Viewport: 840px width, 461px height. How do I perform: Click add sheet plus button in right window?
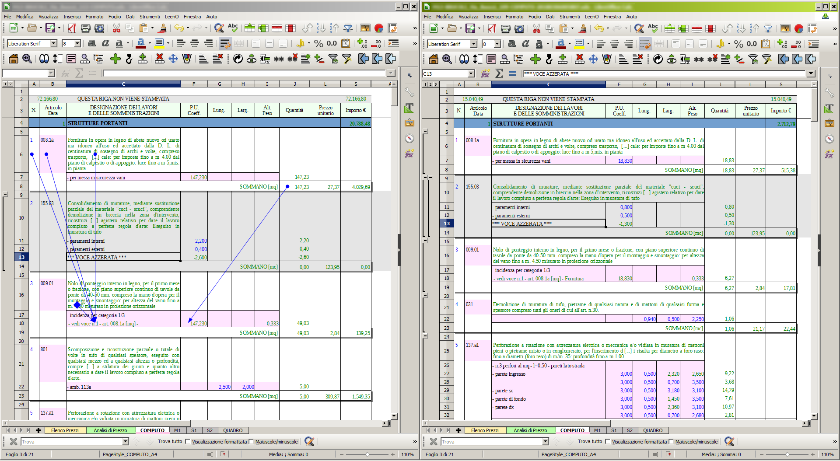click(458, 430)
